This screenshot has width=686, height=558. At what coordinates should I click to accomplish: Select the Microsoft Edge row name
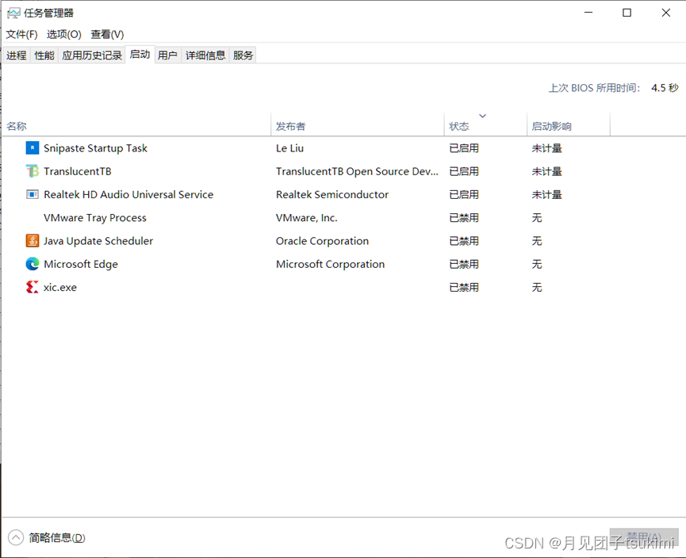pos(81,264)
